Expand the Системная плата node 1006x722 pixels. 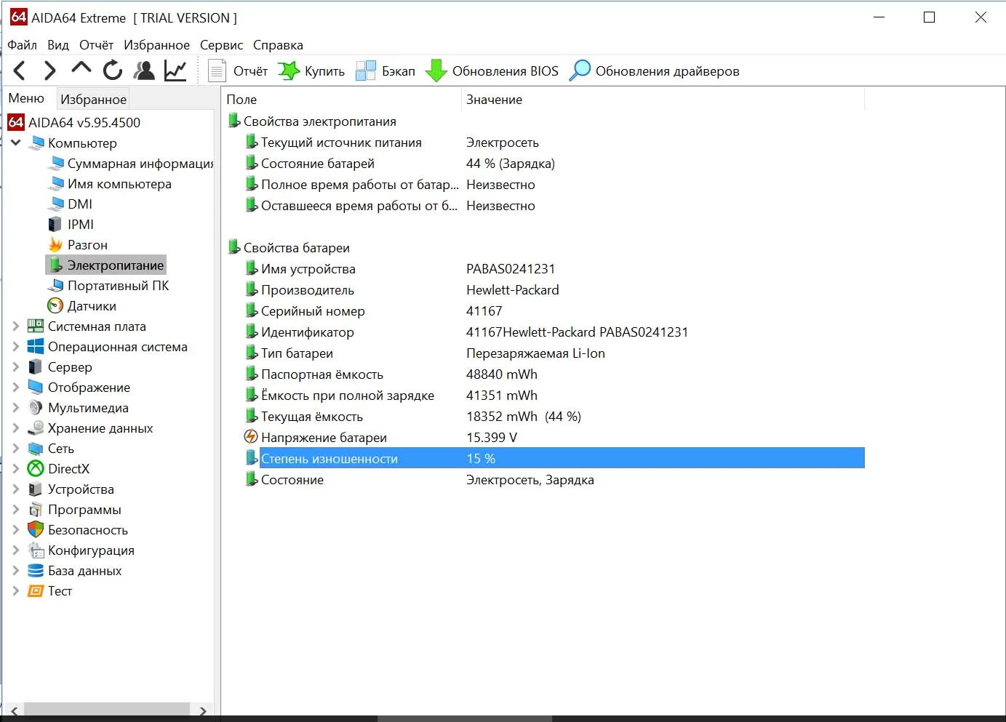pyautogui.click(x=16, y=326)
